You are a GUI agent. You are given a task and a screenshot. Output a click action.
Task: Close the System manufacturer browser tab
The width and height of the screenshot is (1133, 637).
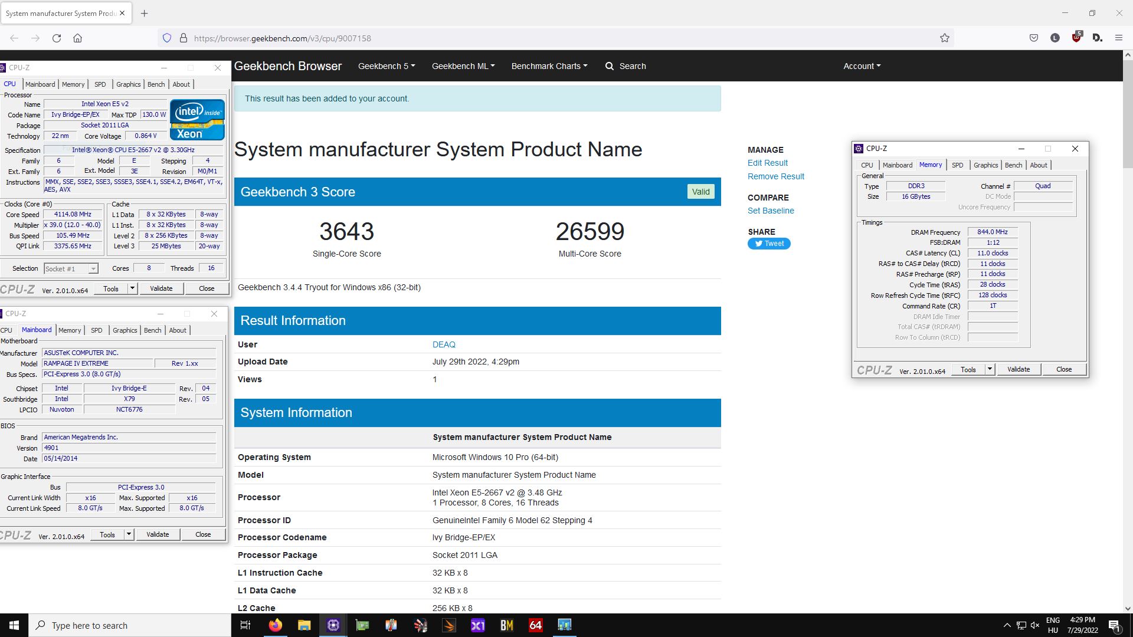coord(122,13)
